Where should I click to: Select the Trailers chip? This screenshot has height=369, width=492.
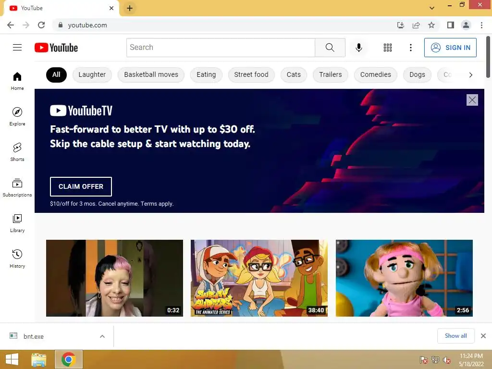[x=331, y=74]
